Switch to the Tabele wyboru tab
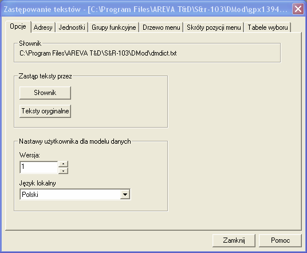The image size is (307, 253). click(x=267, y=27)
